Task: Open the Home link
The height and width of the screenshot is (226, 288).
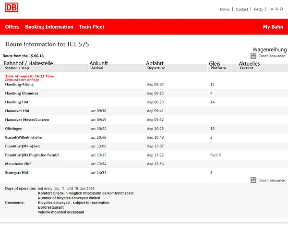Action: point(225,9)
